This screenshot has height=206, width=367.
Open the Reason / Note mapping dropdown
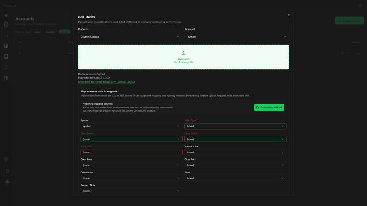(131, 191)
